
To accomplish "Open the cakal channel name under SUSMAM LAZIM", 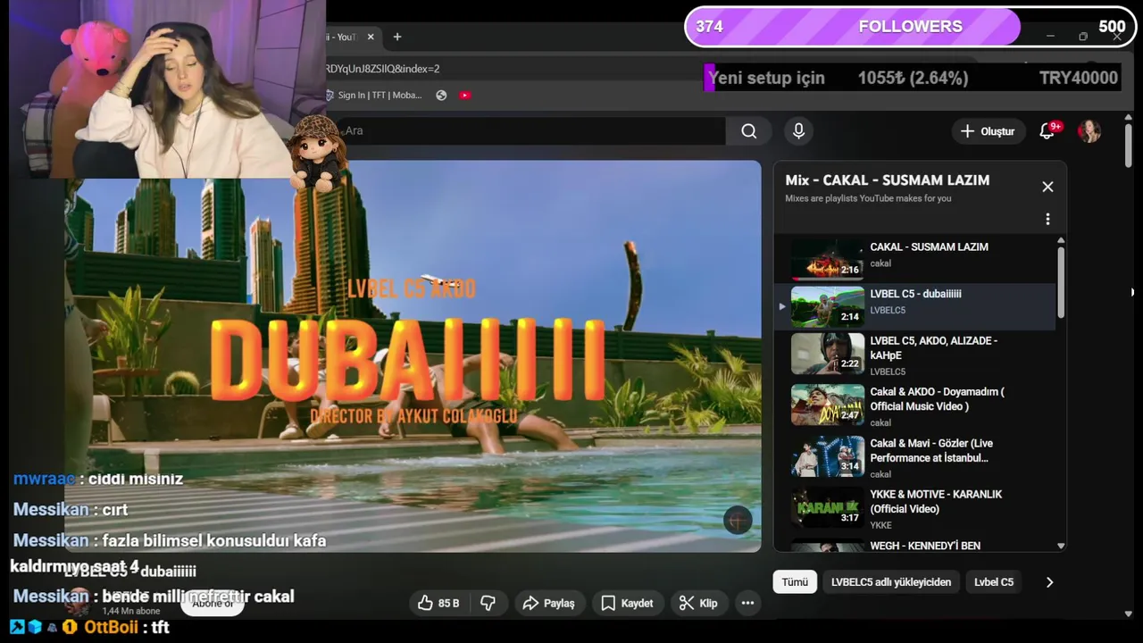I will (x=880, y=263).
